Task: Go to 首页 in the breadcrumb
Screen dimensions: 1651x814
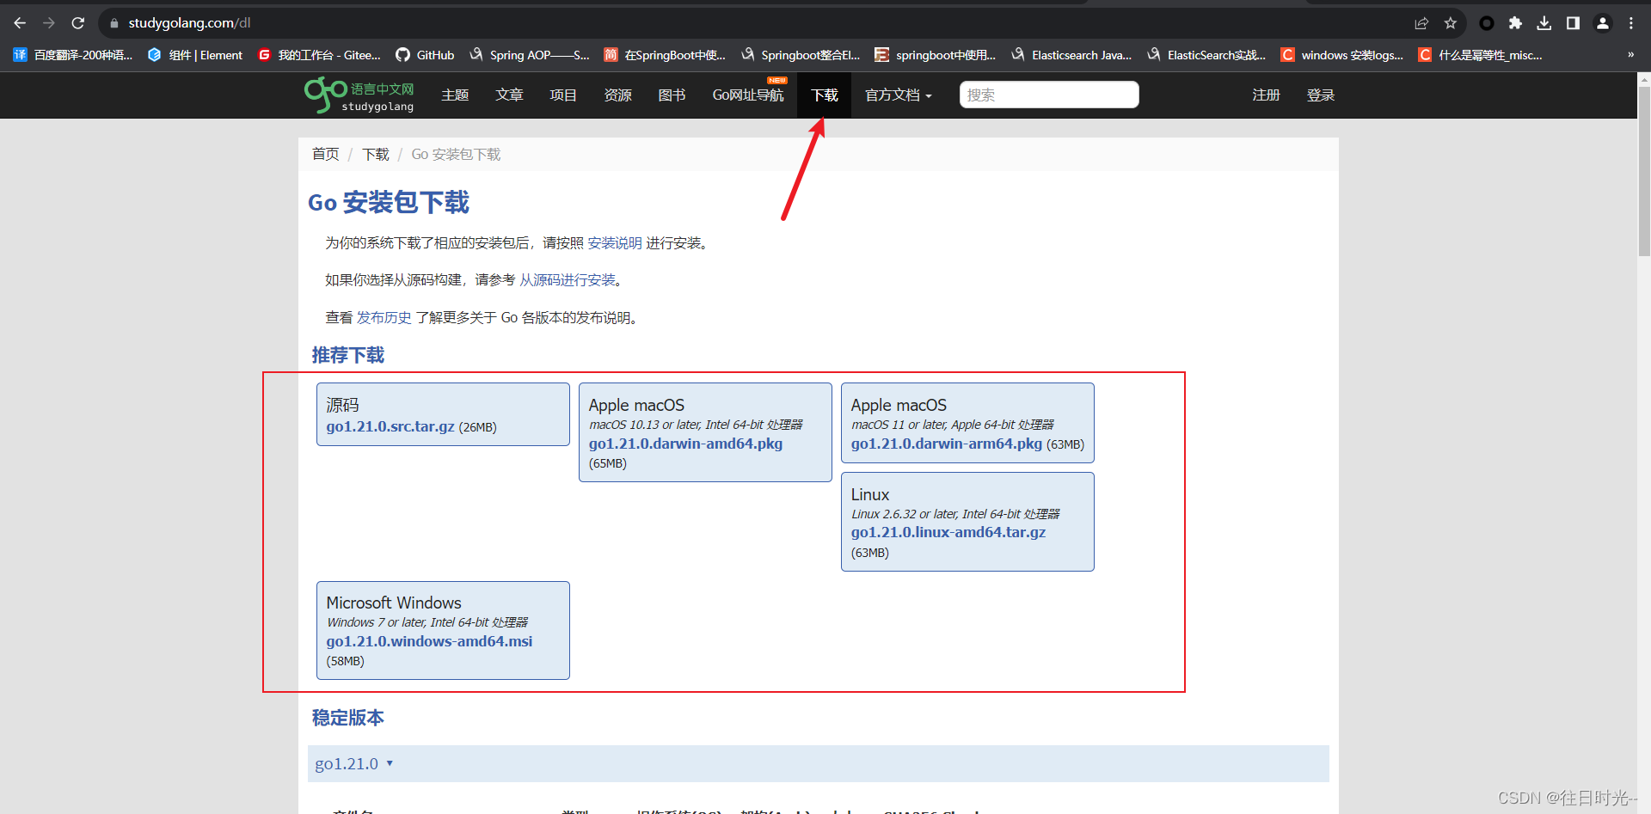Action: [326, 155]
